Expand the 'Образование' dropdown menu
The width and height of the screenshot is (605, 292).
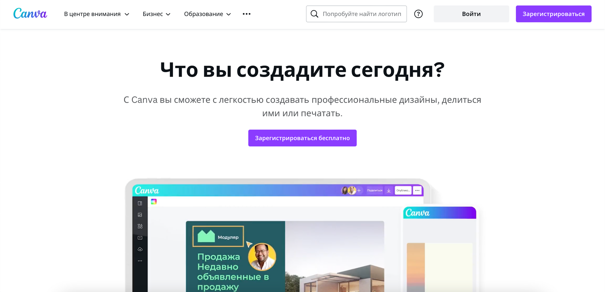click(207, 14)
